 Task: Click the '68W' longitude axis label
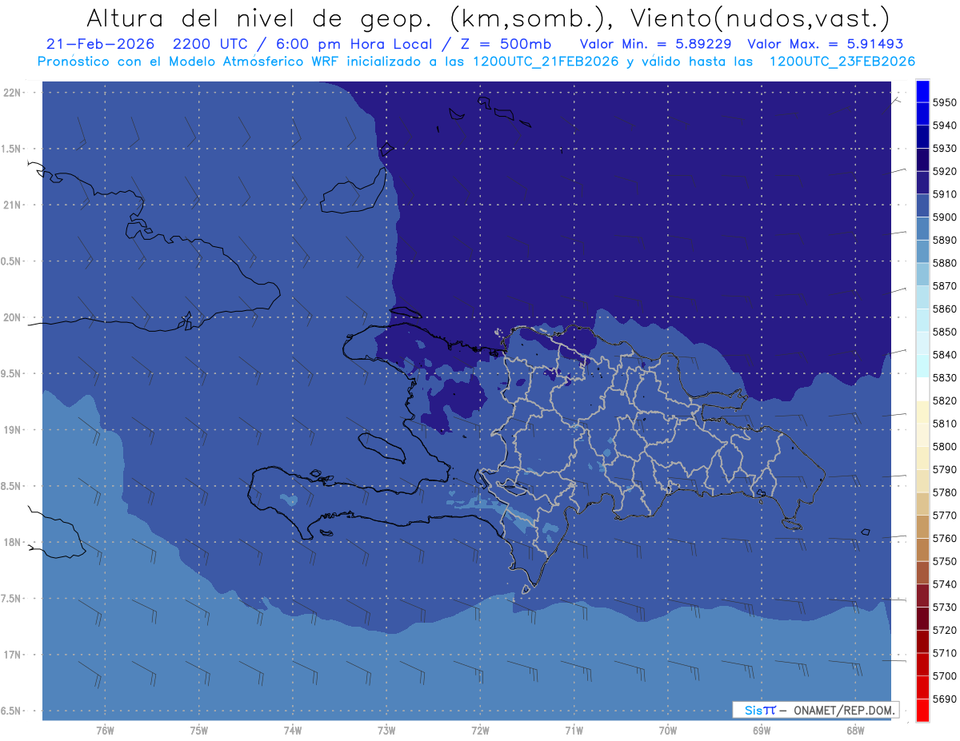click(855, 731)
